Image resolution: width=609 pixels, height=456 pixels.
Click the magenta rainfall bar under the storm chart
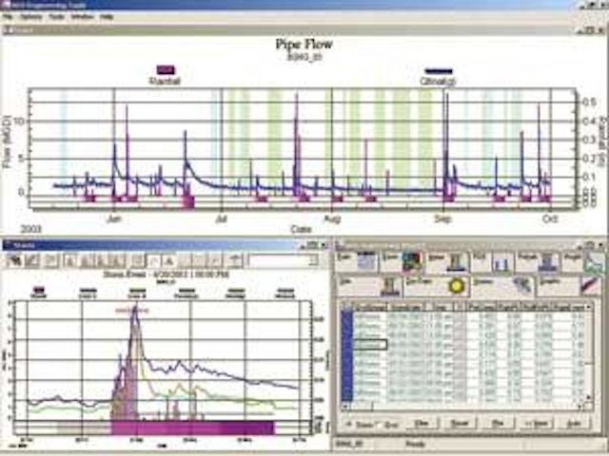point(192,427)
